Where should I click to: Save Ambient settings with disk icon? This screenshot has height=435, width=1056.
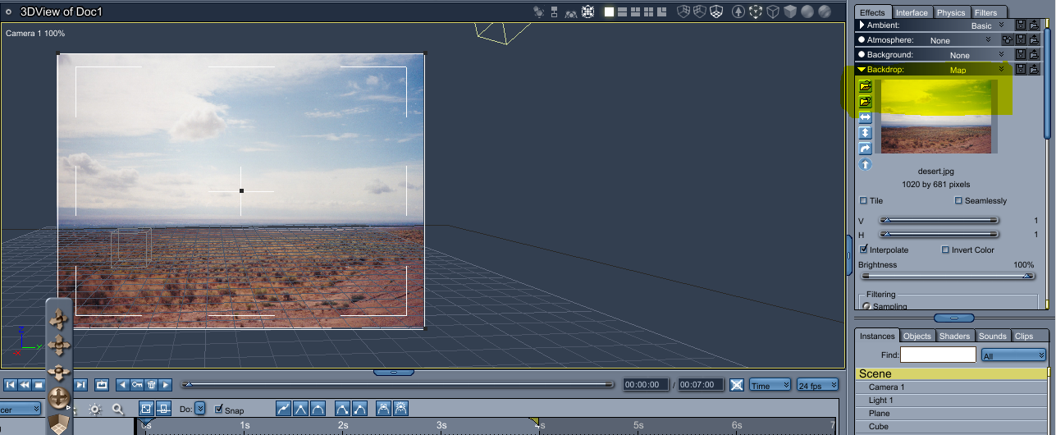(1021, 25)
